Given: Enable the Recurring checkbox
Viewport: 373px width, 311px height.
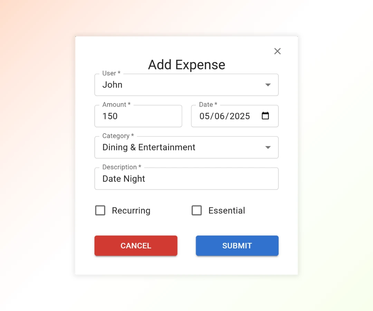Looking at the screenshot, I should pyautogui.click(x=100, y=210).
